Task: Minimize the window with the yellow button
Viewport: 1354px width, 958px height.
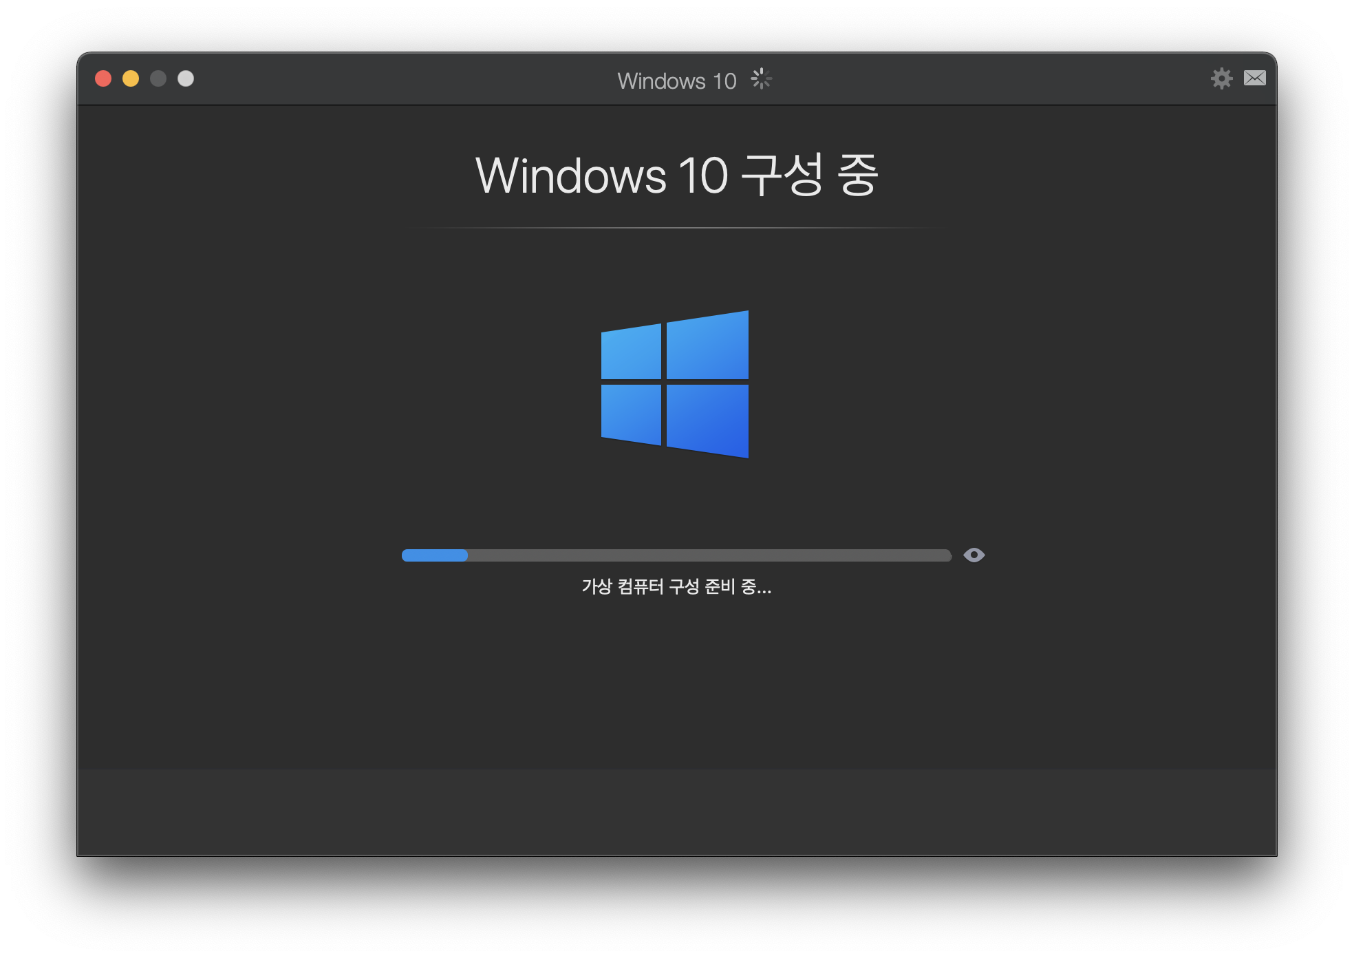Action: click(x=131, y=78)
